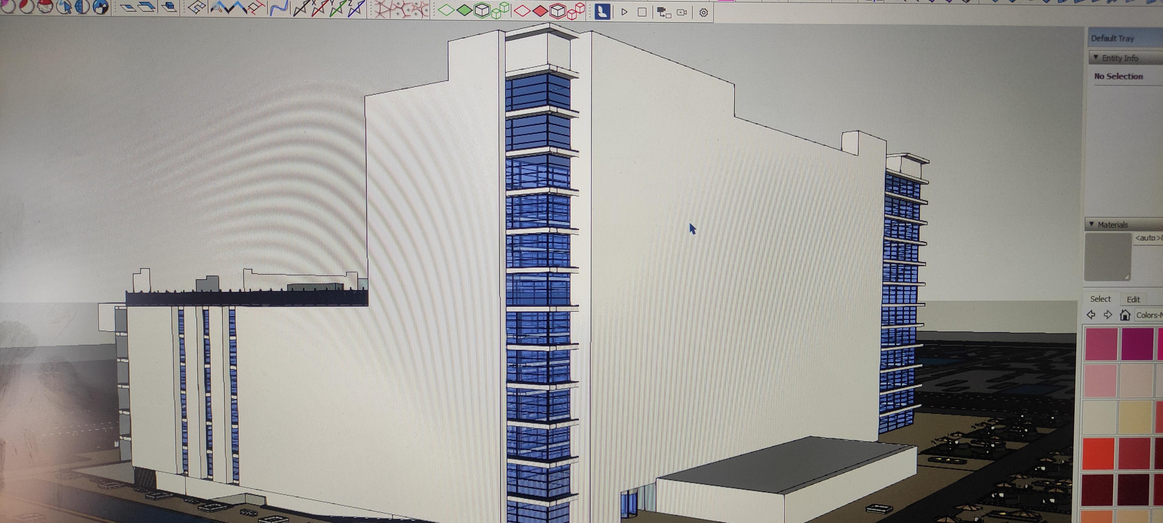Click the current material preview thumbnail
1163x523 pixels.
click(1107, 256)
